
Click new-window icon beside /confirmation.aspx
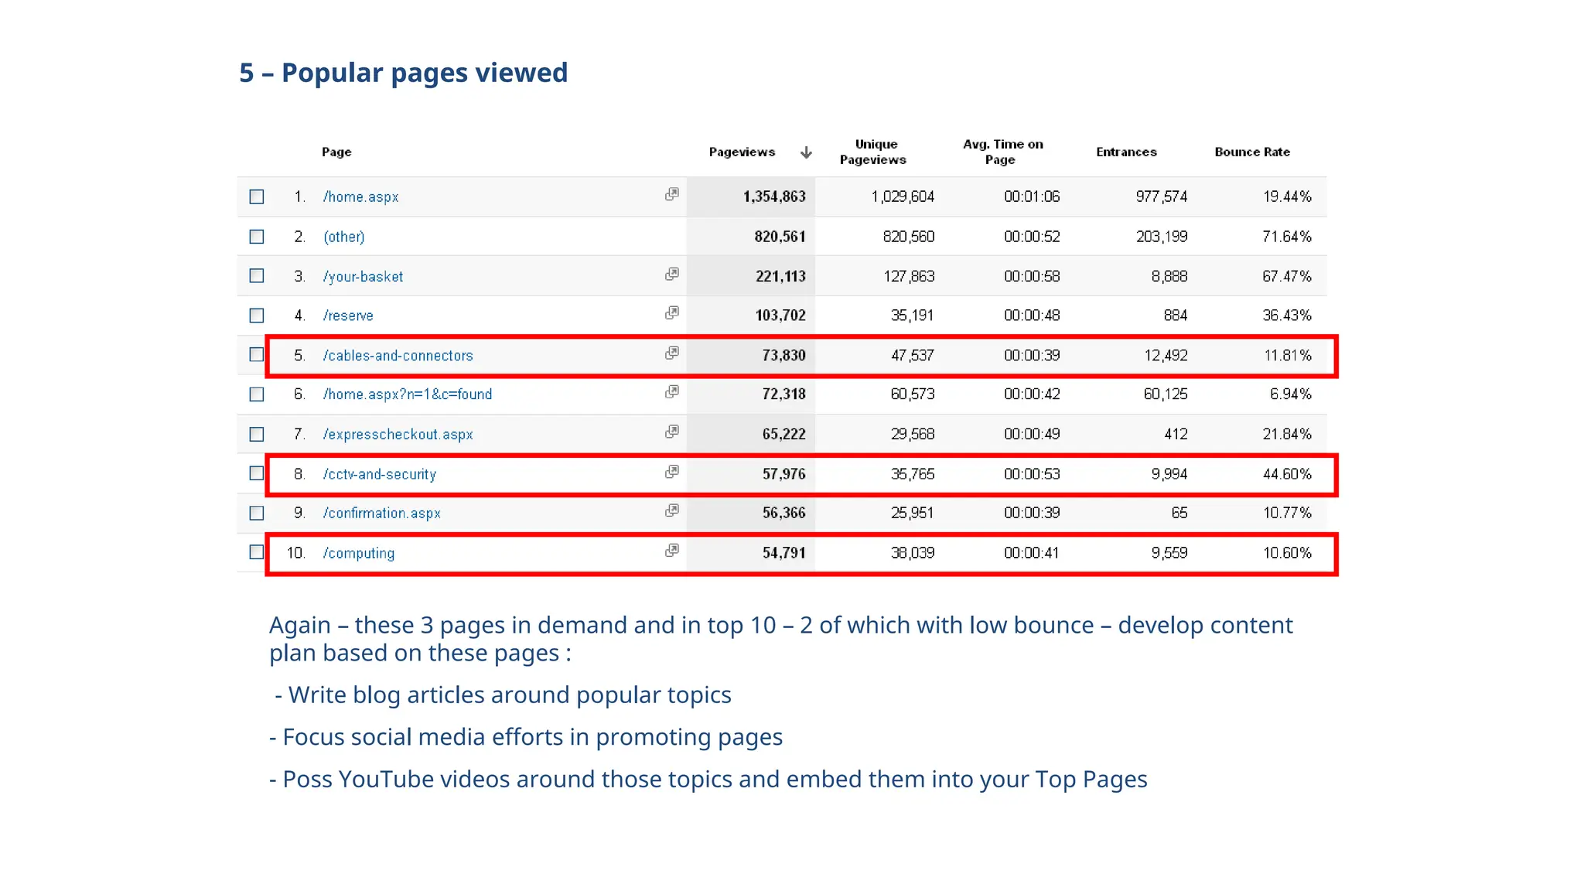[672, 510]
